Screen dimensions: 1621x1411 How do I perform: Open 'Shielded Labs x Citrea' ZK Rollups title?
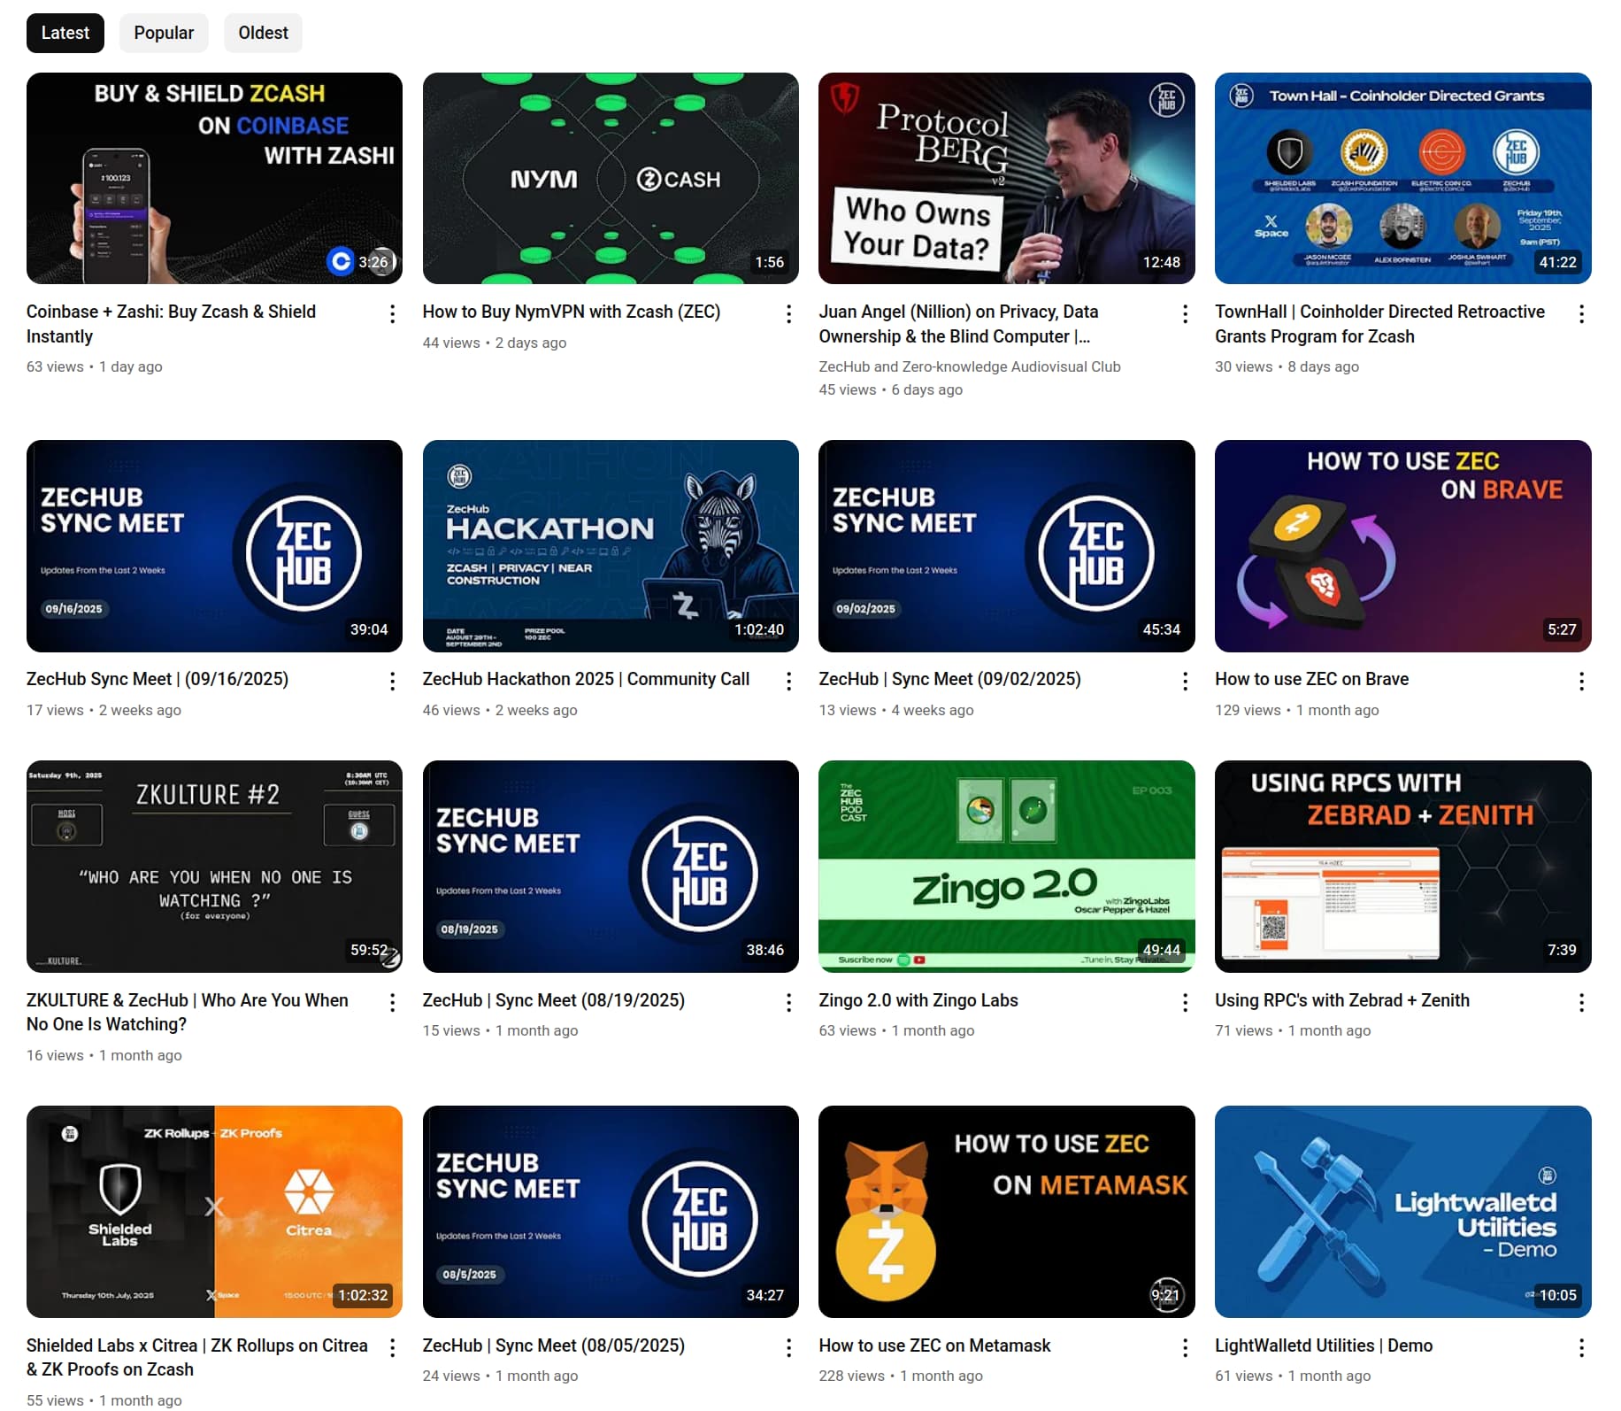coord(197,1357)
